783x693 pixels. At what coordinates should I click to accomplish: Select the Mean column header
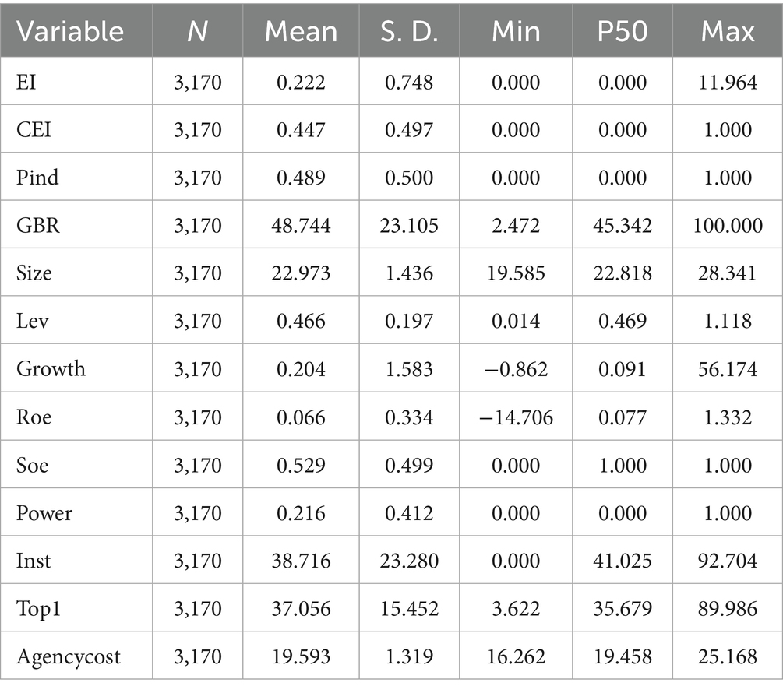[301, 31]
